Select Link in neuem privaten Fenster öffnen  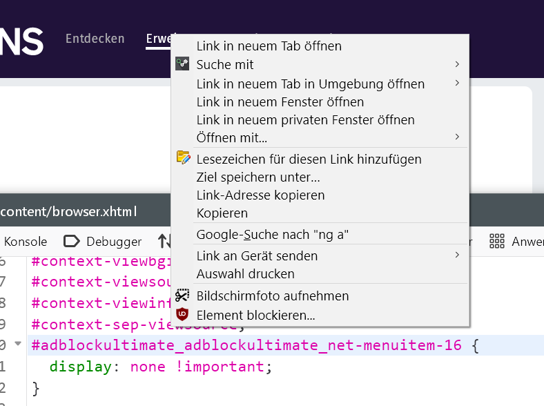[305, 119]
